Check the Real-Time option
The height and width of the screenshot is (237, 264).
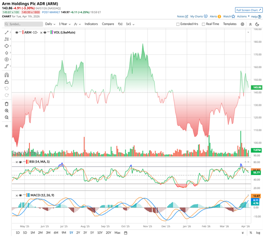click(x=203, y=24)
